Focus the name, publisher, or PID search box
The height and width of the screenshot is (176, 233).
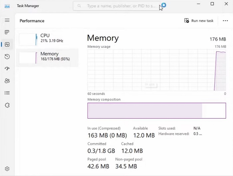coord(120,6)
